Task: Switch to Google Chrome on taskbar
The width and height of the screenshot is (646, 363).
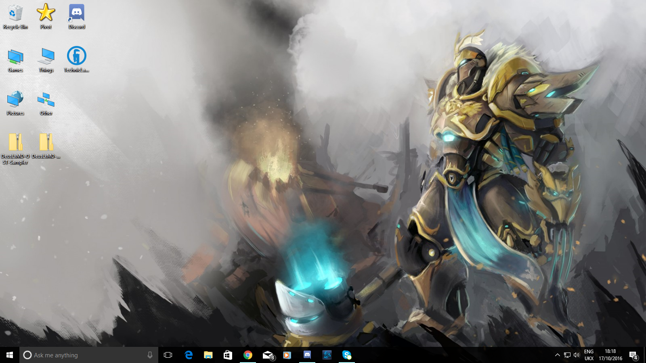Action: [x=248, y=355]
